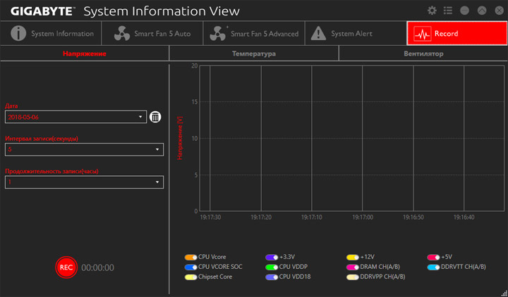Switch to the Вентилятор tab
508x297 pixels.
point(423,53)
